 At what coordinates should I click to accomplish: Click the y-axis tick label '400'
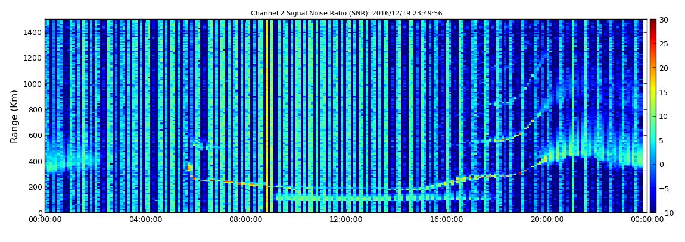click(x=36, y=161)
